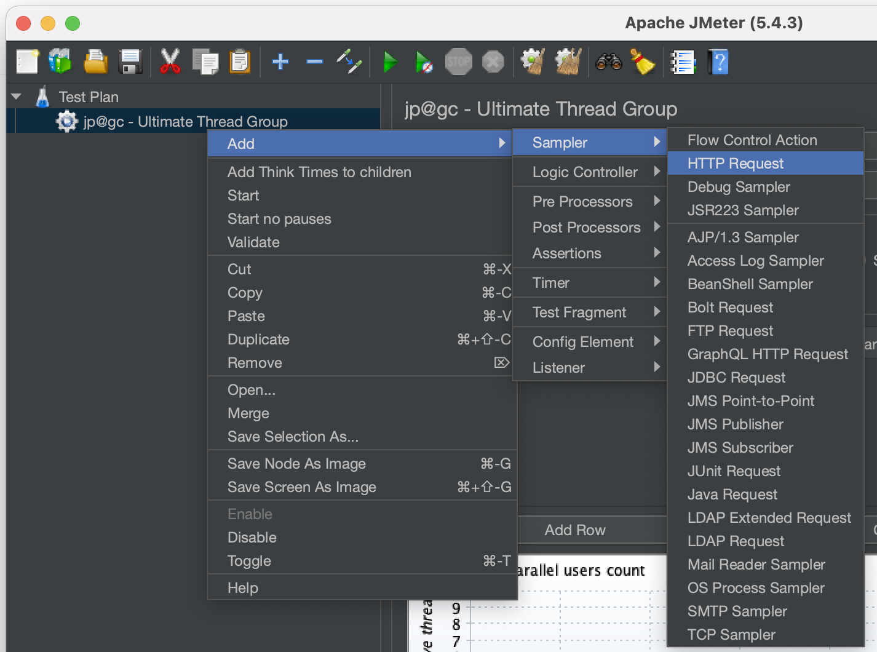Click the Help question mark icon
Image resolution: width=877 pixels, height=652 pixels.
(x=718, y=62)
